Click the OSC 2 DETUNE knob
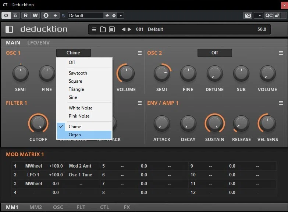The width and height of the screenshot is (288, 212). point(215,73)
